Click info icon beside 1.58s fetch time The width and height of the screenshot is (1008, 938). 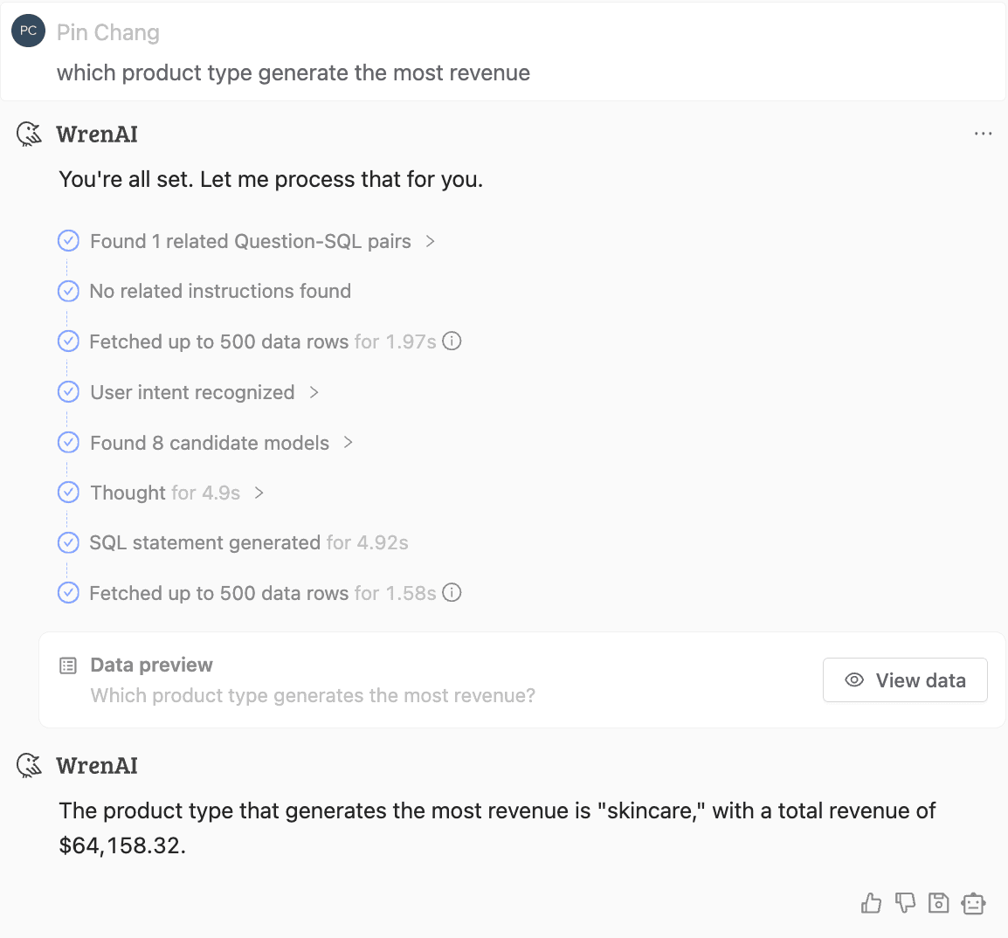point(452,592)
